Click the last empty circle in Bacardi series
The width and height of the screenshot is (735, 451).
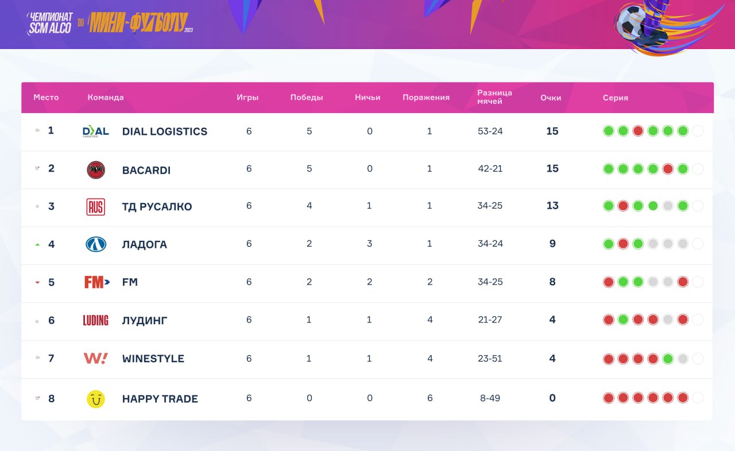(x=698, y=169)
